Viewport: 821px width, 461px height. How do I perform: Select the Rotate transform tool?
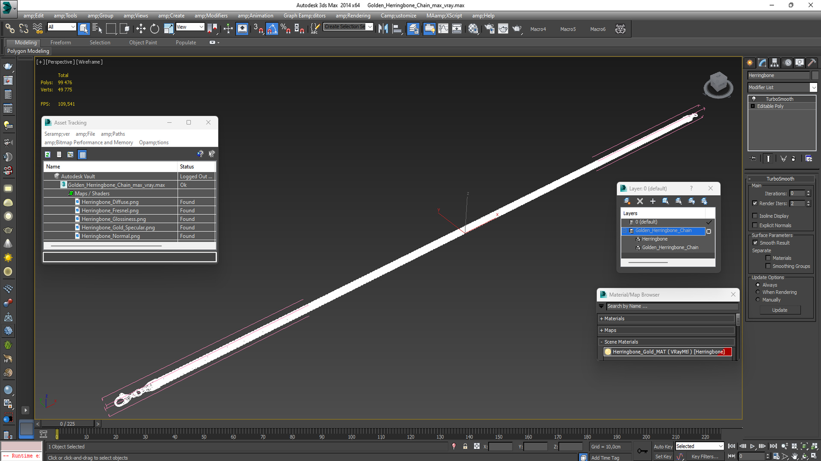154,29
